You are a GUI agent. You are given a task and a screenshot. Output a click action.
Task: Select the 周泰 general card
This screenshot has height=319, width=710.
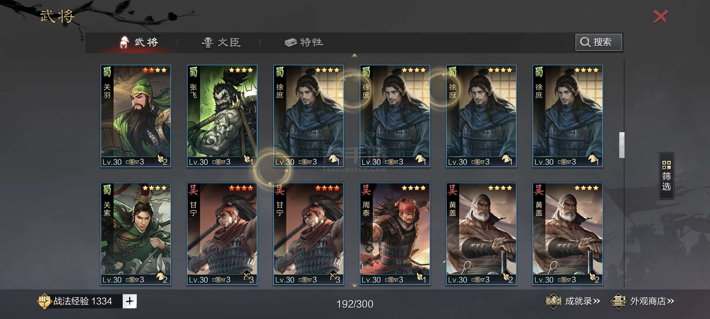395,234
